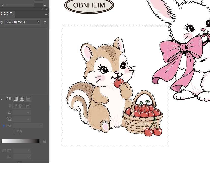Open the 문서 라이브러리 dropdown
210x170 pixels.
[x=22, y=22]
